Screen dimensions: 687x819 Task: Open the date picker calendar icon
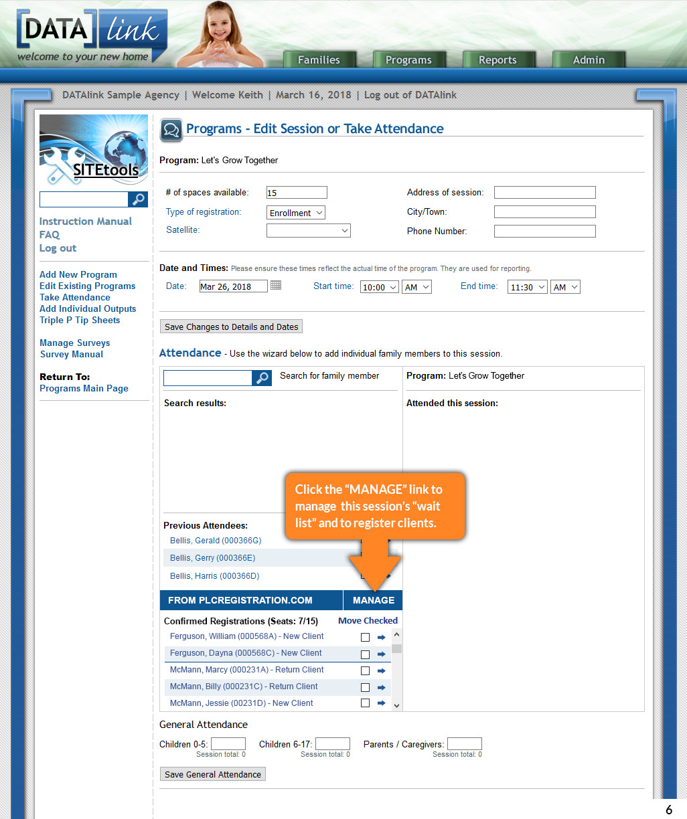point(276,286)
